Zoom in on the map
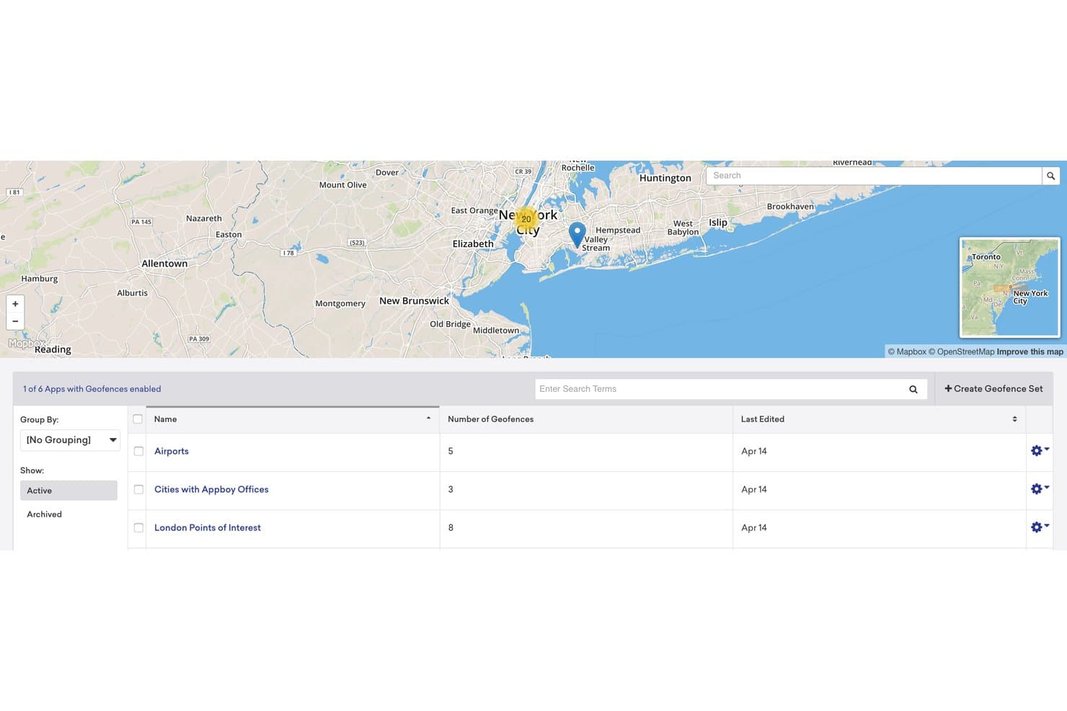 tap(15, 304)
